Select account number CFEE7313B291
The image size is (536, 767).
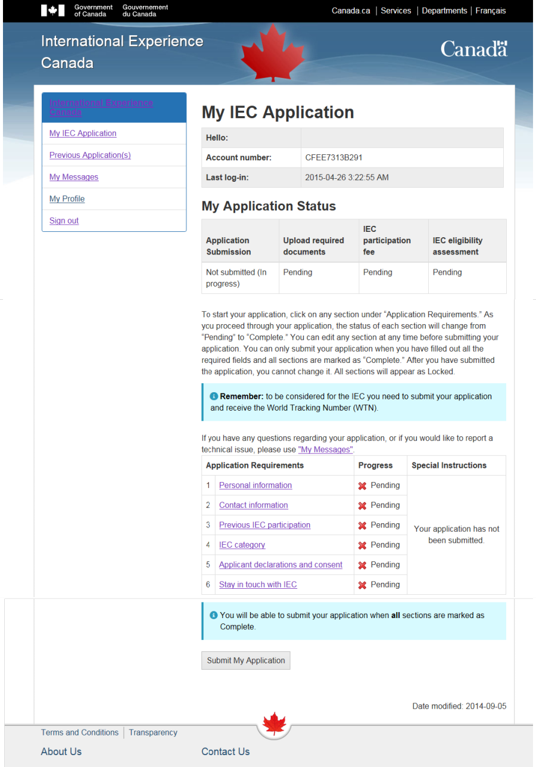pyautogui.click(x=334, y=158)
